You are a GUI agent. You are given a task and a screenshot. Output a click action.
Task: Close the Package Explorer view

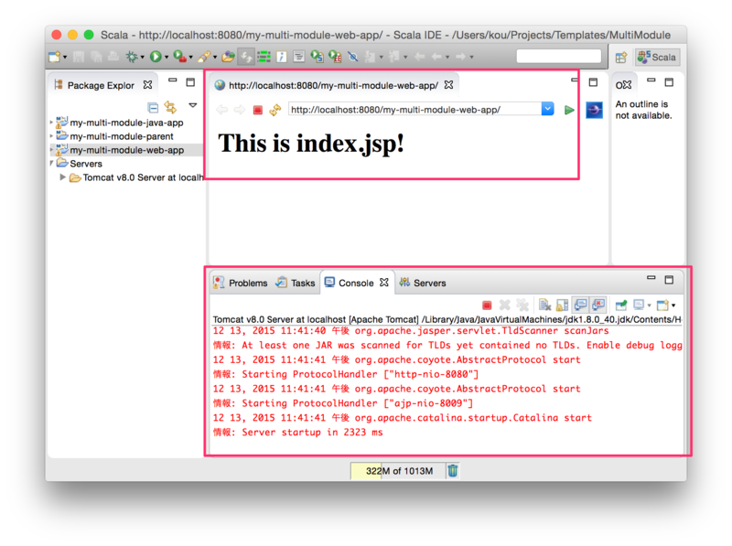point(147,84)
